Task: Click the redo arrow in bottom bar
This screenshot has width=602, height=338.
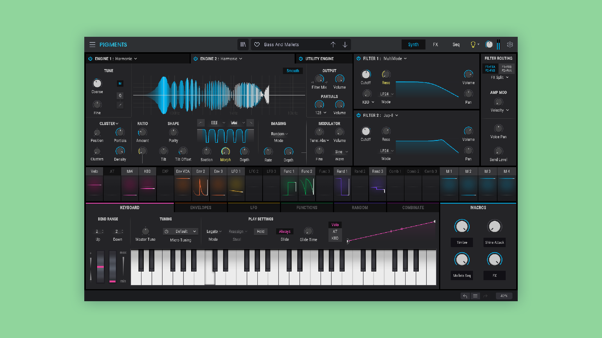Action: tap(485, 296)
